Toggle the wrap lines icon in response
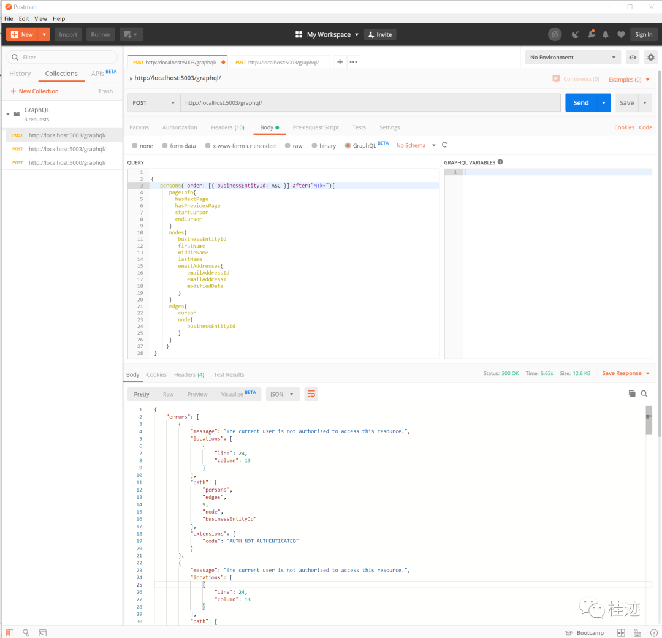Viewport: 662px width, 638px height. (311, 394)
